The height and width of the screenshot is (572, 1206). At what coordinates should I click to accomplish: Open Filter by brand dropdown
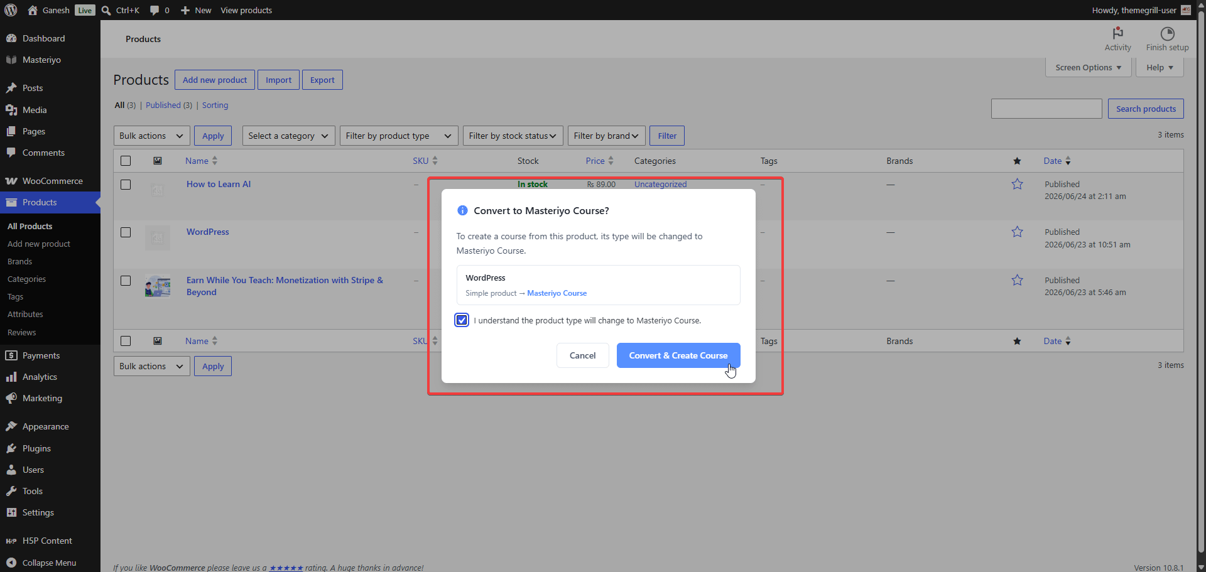[607, 136]
